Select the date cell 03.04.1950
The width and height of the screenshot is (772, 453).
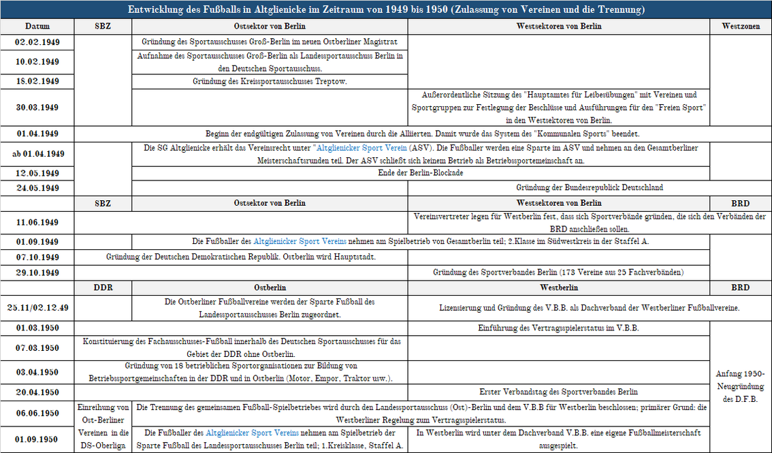click(x=37, y=372)
